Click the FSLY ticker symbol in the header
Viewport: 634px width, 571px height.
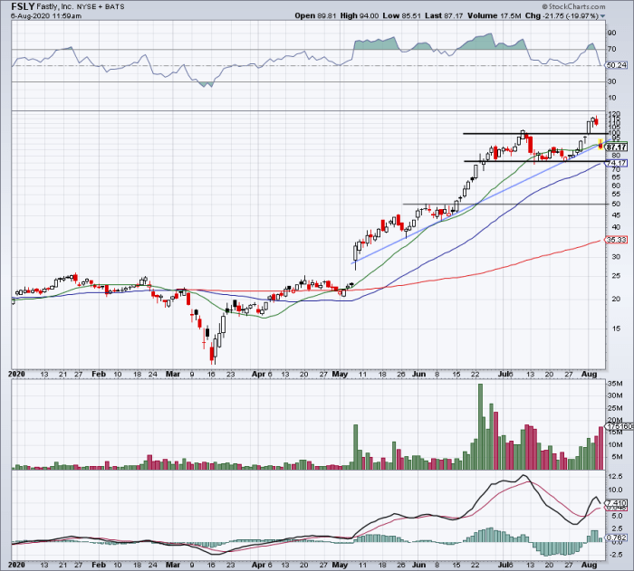23,6
